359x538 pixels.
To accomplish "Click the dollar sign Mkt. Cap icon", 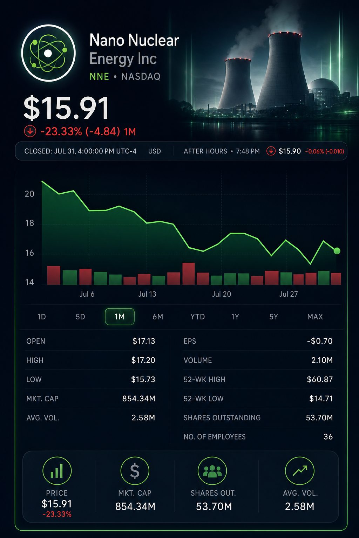I will click(135, 471).
